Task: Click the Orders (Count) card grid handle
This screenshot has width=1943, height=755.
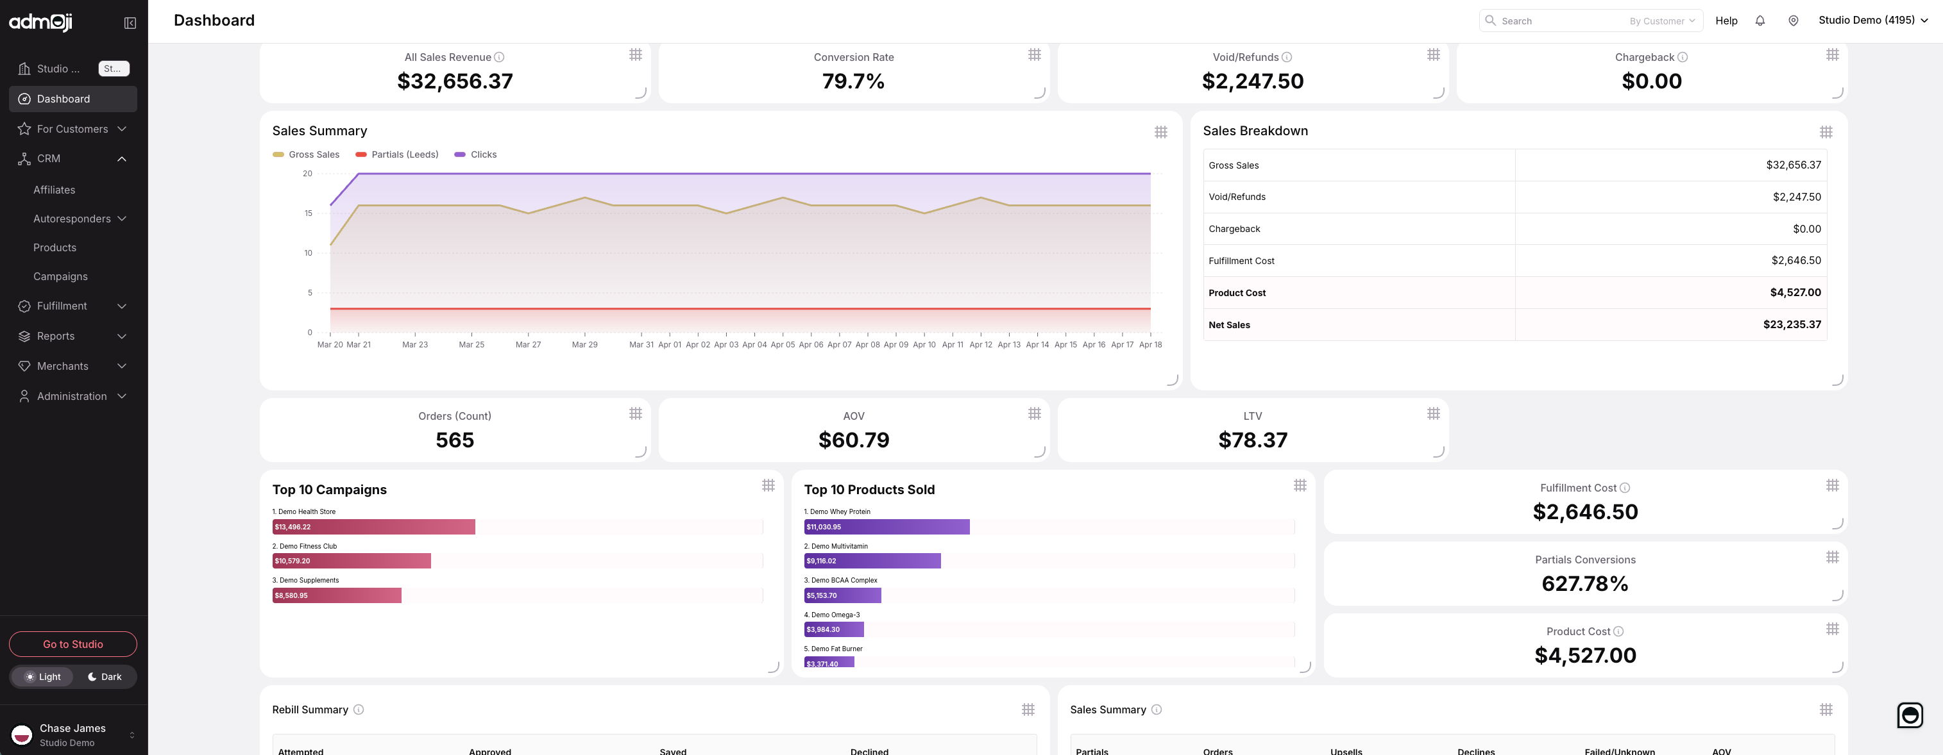Action: 636,413
